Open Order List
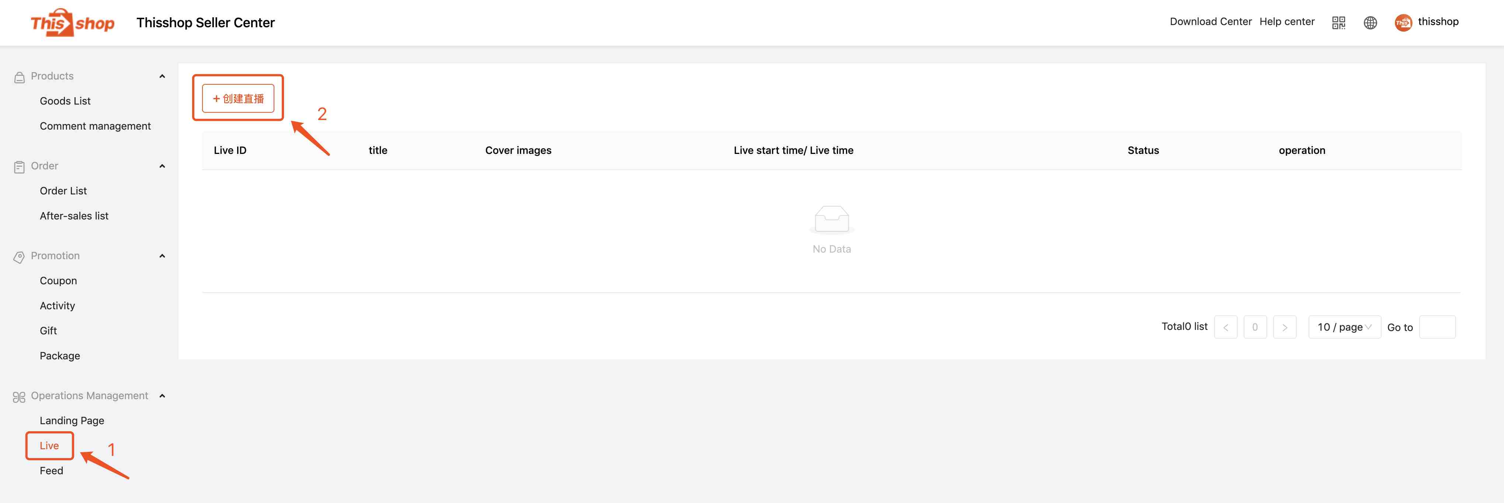This screenshot has width=1504, height=503. point(63,191)
